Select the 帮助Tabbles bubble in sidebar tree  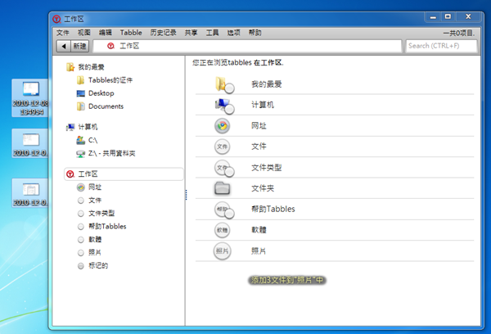[81, 227]
